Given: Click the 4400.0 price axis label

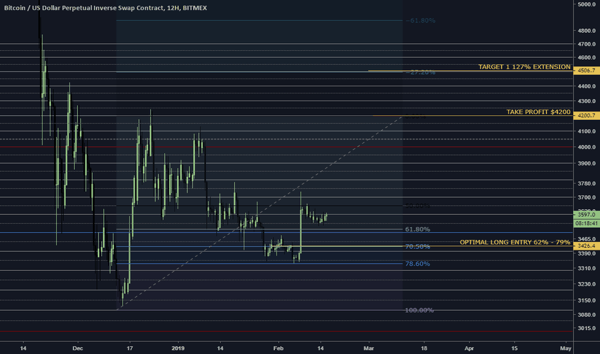Looking at the screenshot, I should tap(586, 86).
